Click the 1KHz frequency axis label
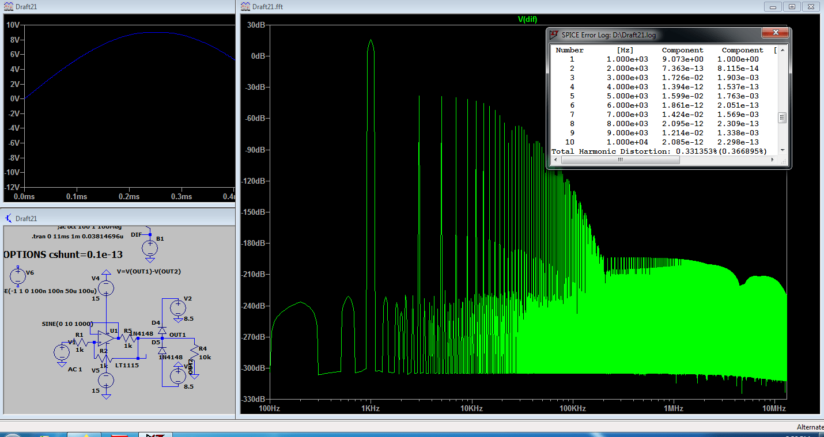The width and height of the screenshot is (824, 437). (371, 409)
